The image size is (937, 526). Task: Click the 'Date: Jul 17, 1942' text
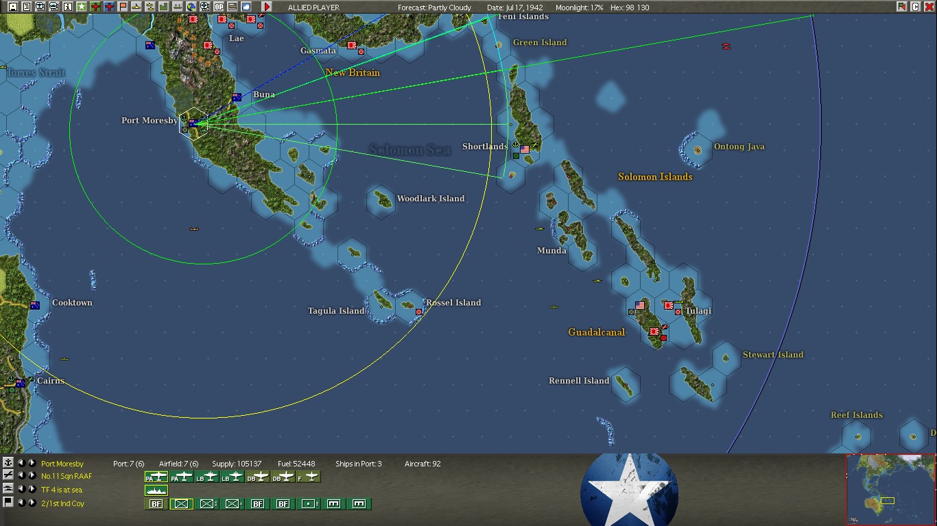[x=515, y=8]
